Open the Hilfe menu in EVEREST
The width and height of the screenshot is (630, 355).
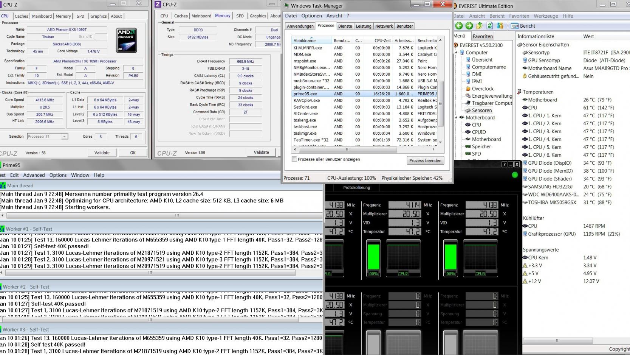(568, 16)
